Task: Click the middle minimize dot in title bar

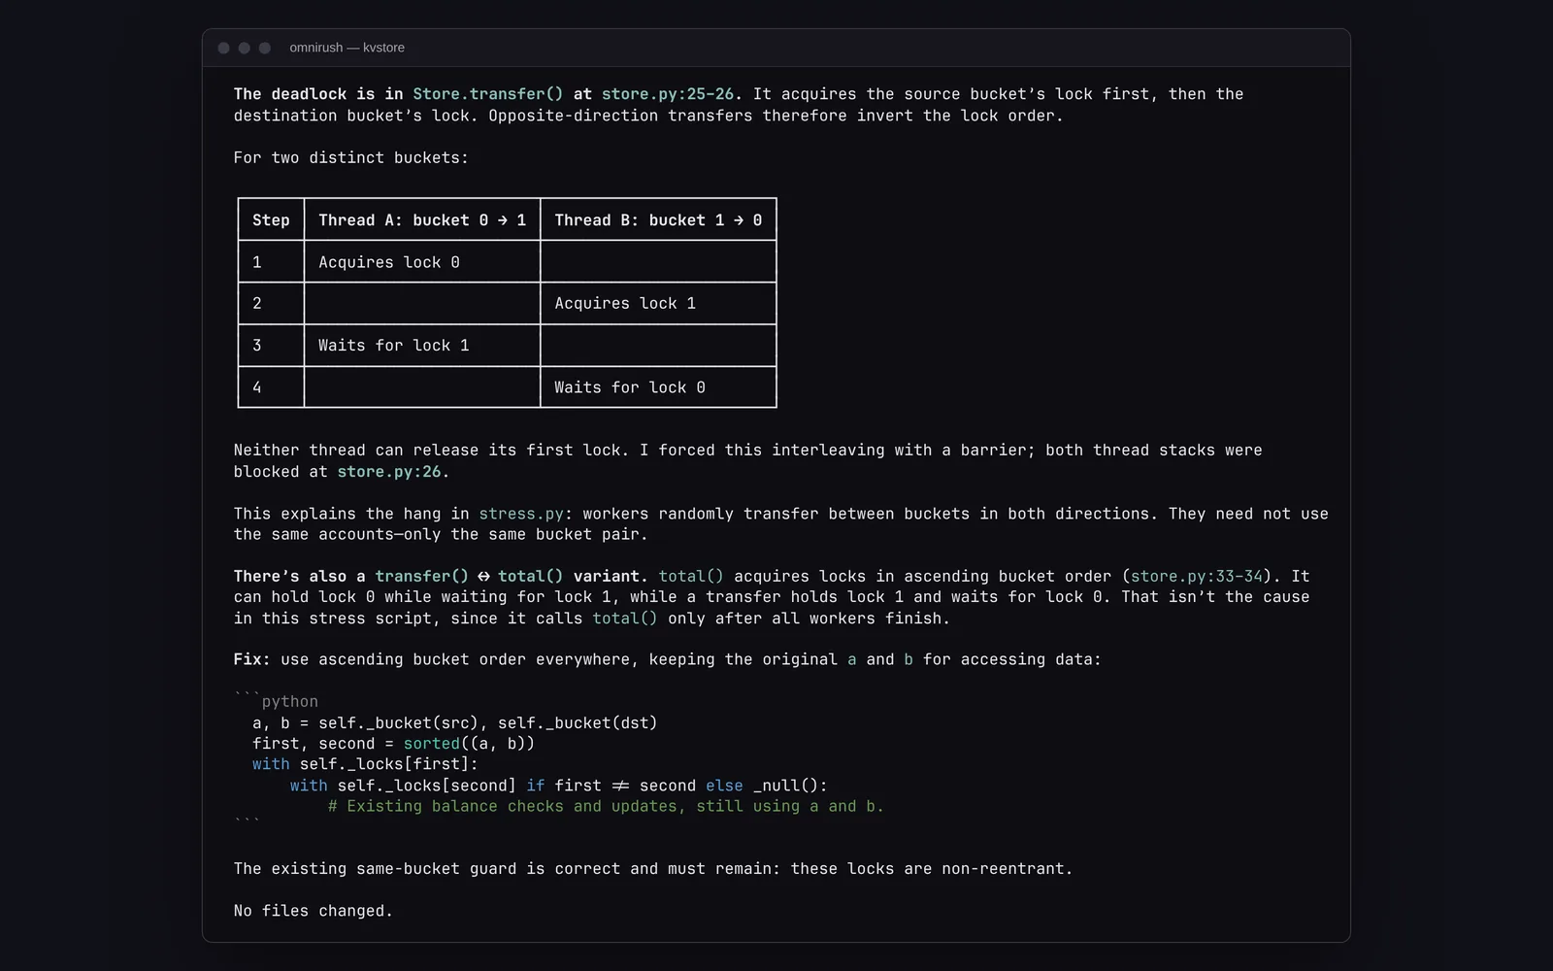Action: click(x=245, y=48)
